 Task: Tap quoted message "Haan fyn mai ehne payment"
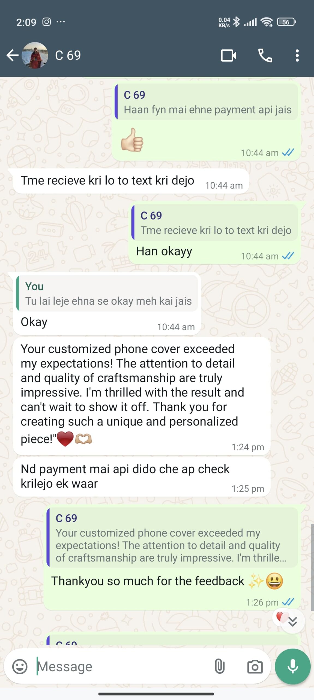[x=207, y=102]
